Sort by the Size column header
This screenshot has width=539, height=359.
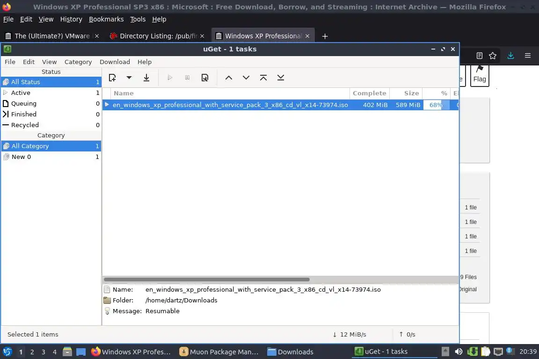coord(406,93)
